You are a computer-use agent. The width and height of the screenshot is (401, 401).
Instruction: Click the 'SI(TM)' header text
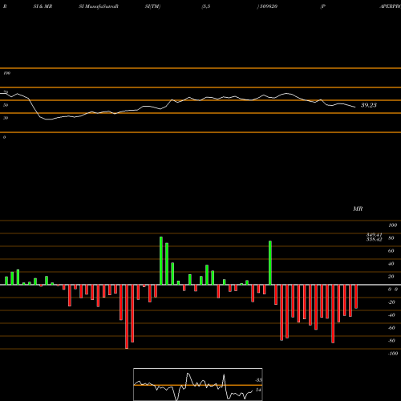(x=152, y=6)
